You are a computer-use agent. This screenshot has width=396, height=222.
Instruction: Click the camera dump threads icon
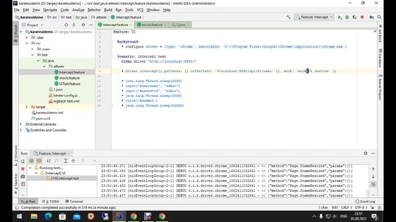point(23,176)
